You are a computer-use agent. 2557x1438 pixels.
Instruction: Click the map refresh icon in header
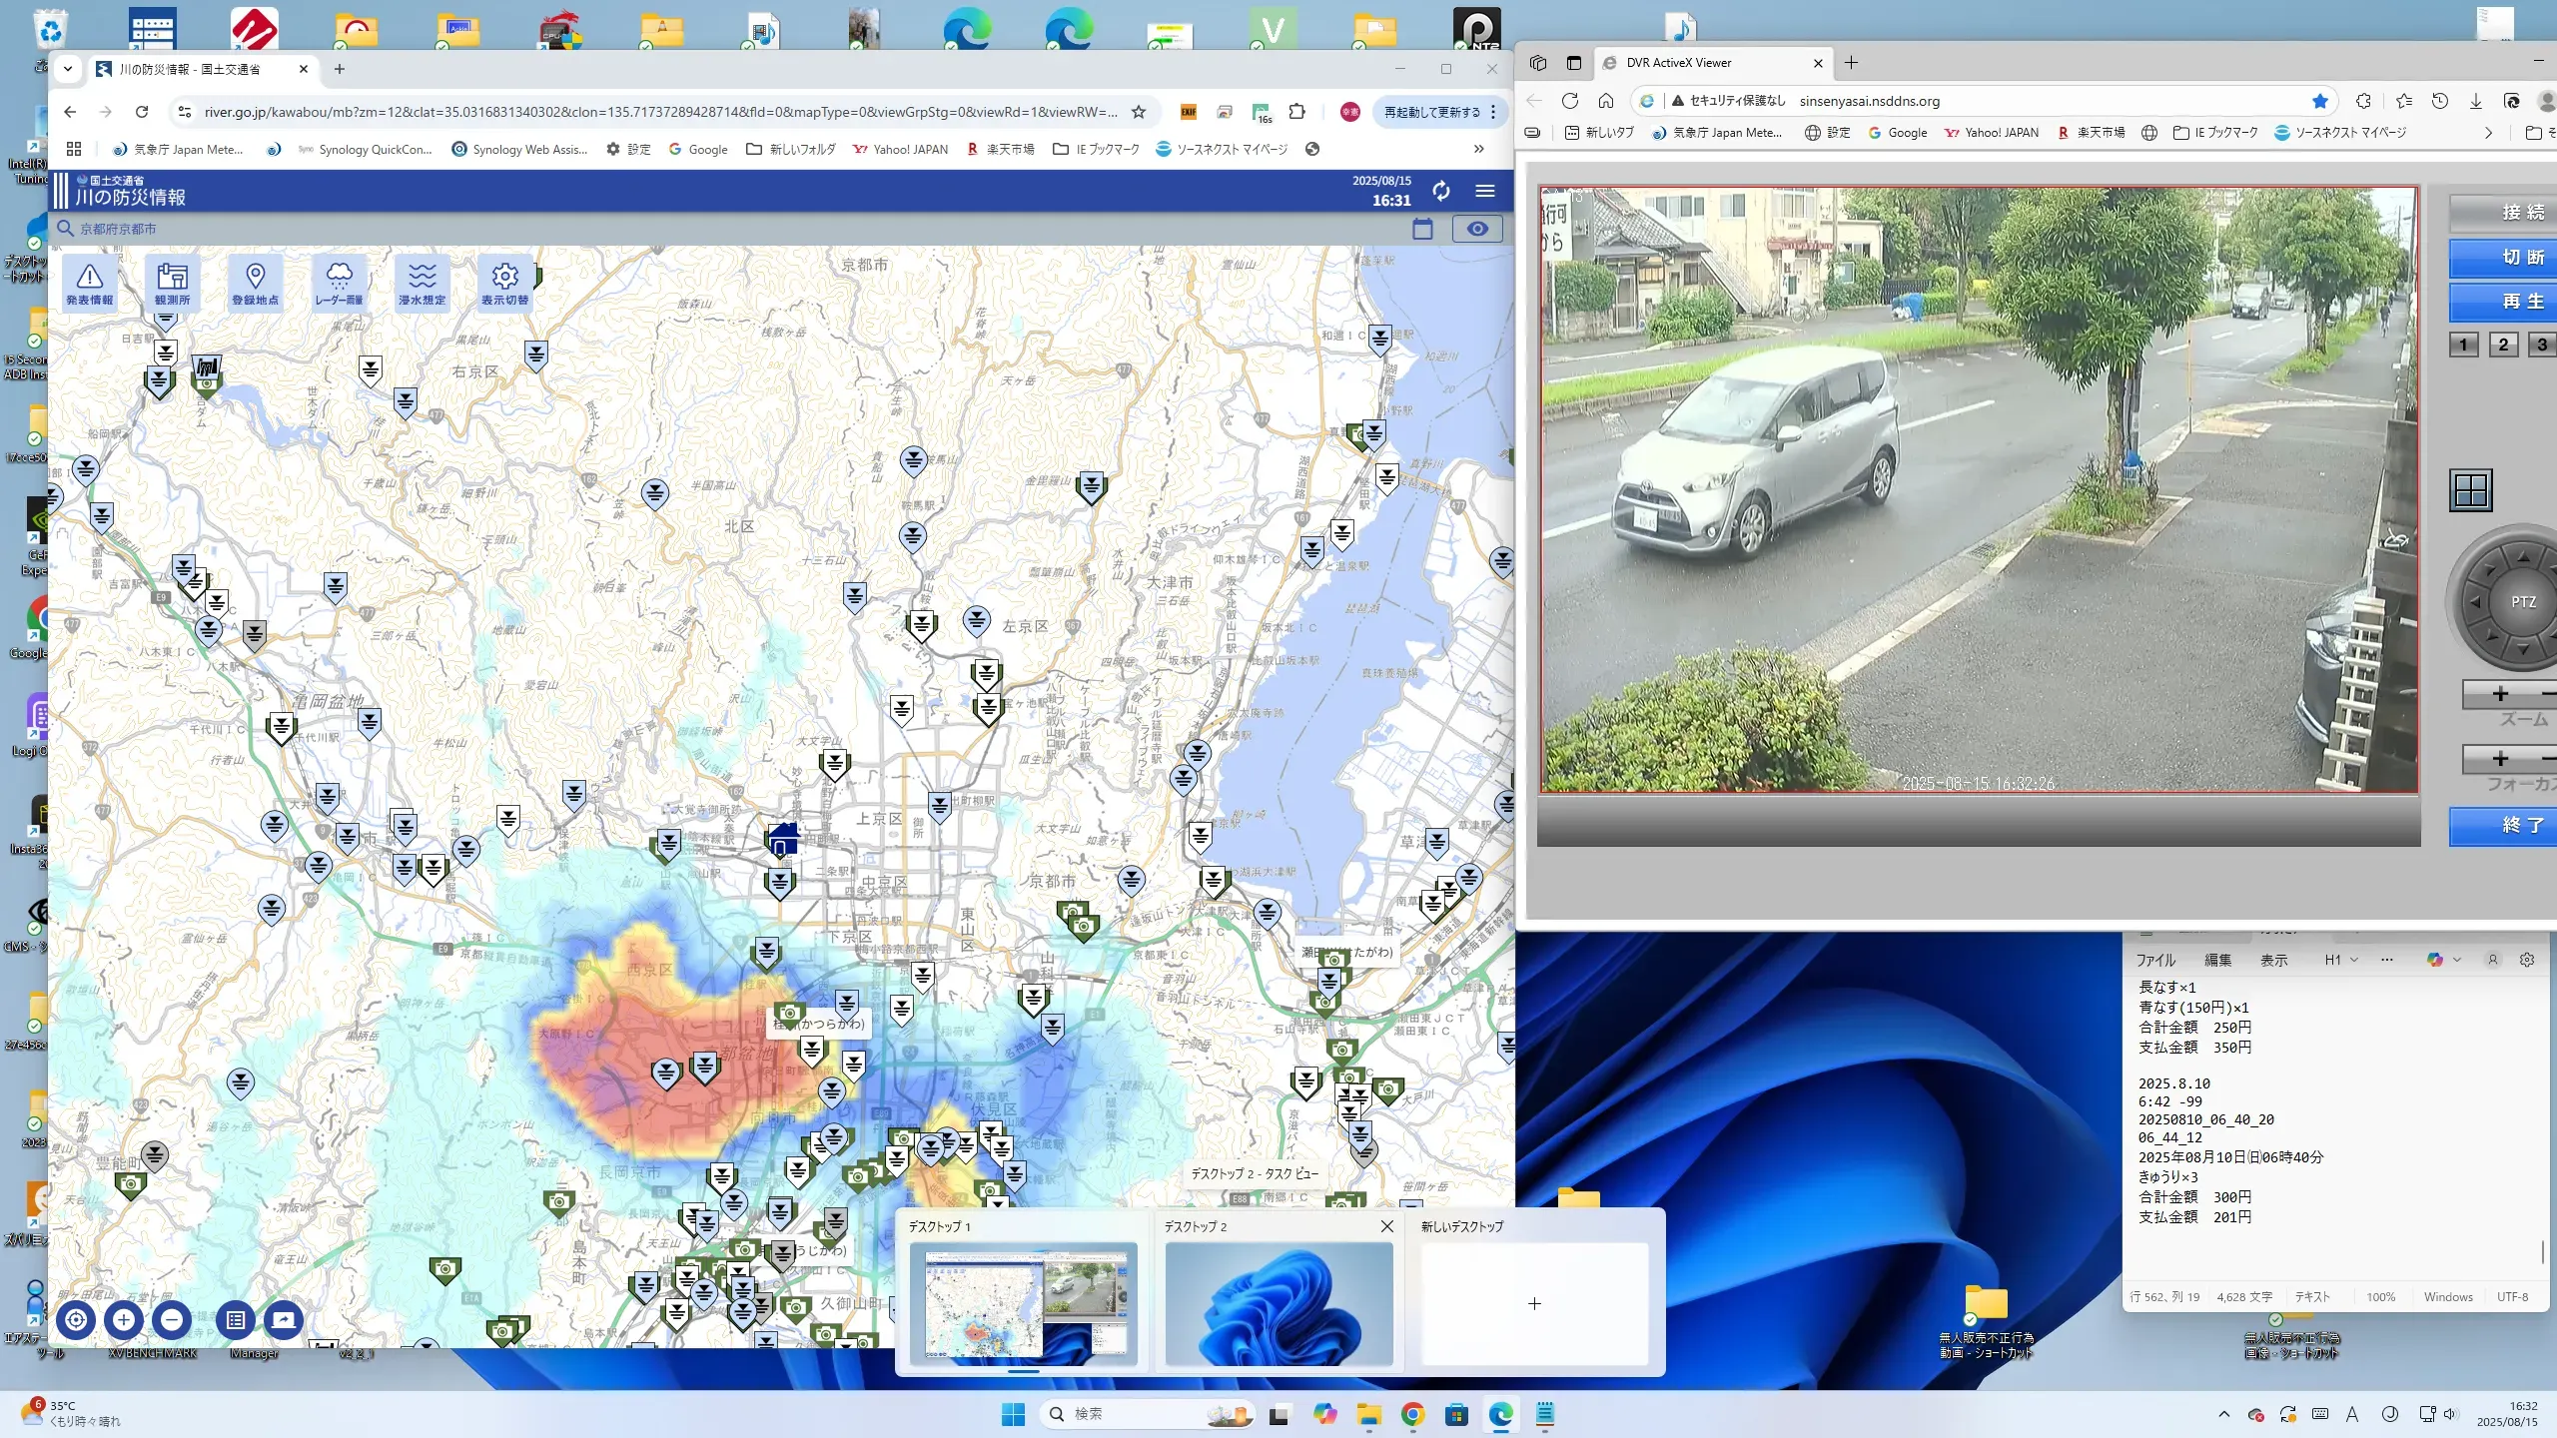1440,191
